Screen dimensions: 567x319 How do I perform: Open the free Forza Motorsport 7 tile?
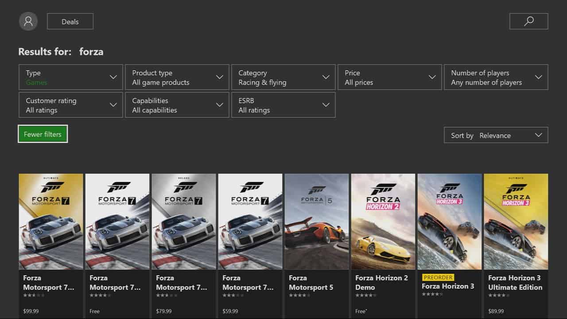[x=117, y=222]
